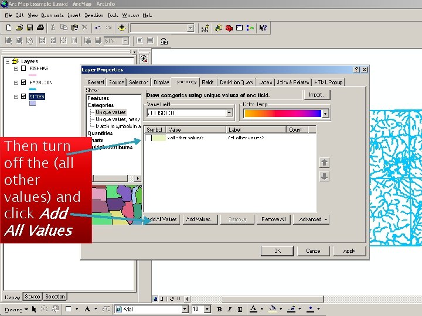Open the Tools menu
Image resolution: width=422 pixels, height=316 pixels.
point(113,15)
